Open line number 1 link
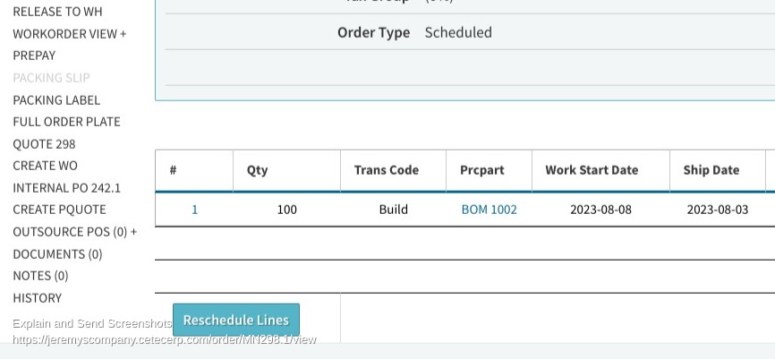775x359 pixels. [x=194, y=209]
